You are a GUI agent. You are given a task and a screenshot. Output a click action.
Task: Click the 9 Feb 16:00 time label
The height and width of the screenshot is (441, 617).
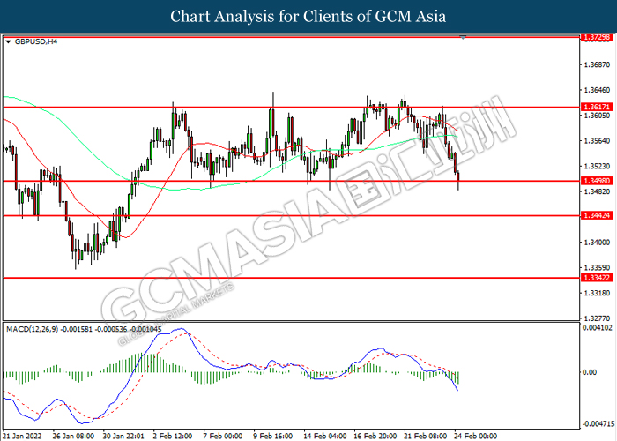273,436
